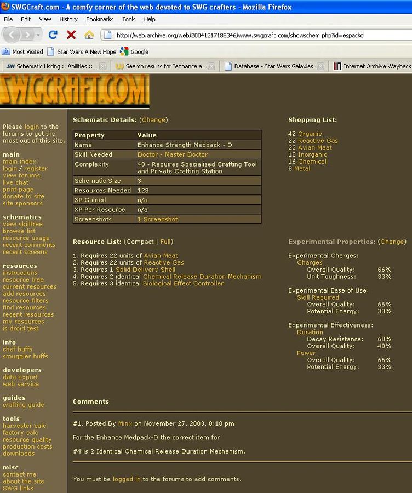Close the Database - Star Wars Galaxies tab

[x=321, y=66]
